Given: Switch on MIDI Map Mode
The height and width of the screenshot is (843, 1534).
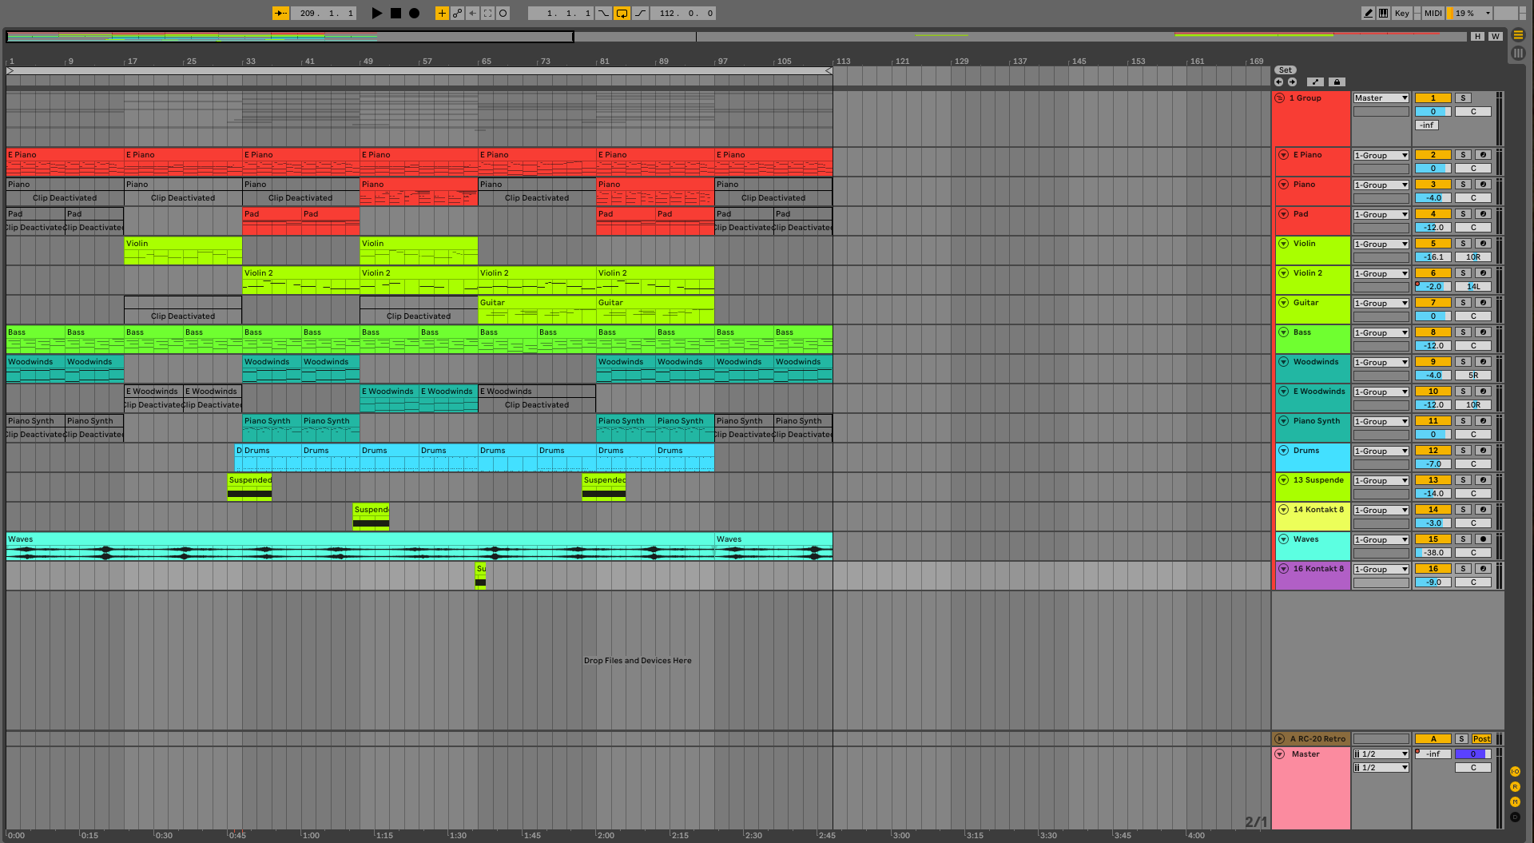Looking at the screenshot, I should coord(1433,14).
